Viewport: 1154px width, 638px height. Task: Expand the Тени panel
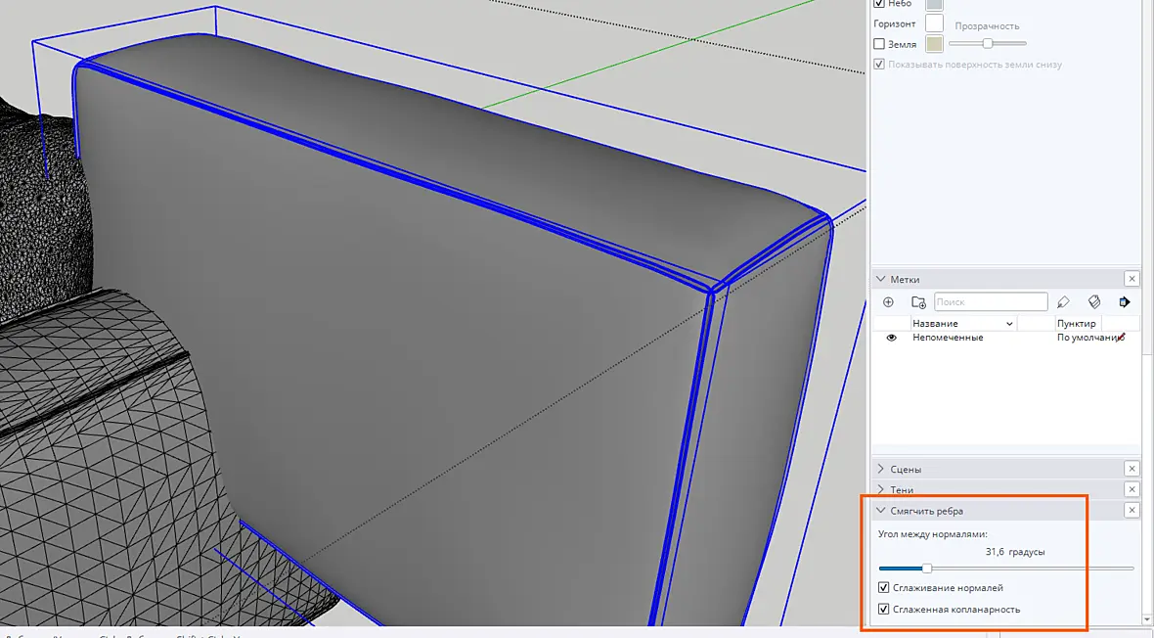click(881, 489)
